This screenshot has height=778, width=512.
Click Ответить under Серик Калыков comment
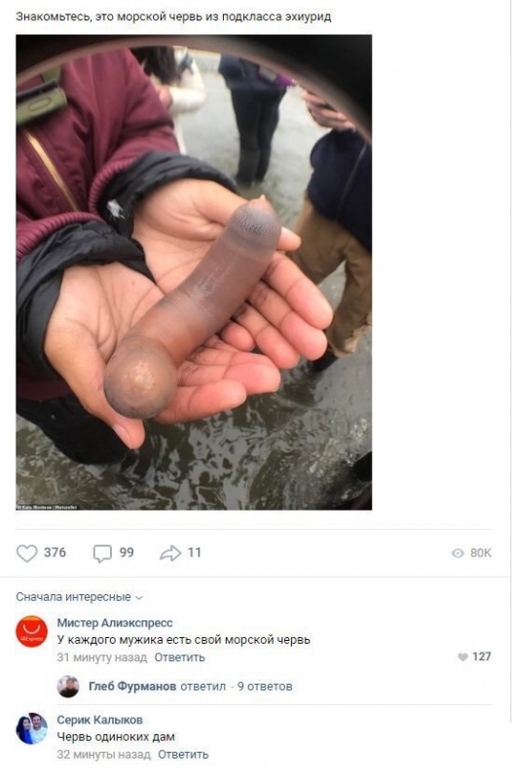tap(183, 755)
